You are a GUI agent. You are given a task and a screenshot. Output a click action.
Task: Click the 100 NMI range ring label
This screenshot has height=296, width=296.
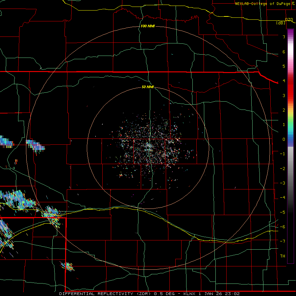pyautogui.click(x=148, y=26)
